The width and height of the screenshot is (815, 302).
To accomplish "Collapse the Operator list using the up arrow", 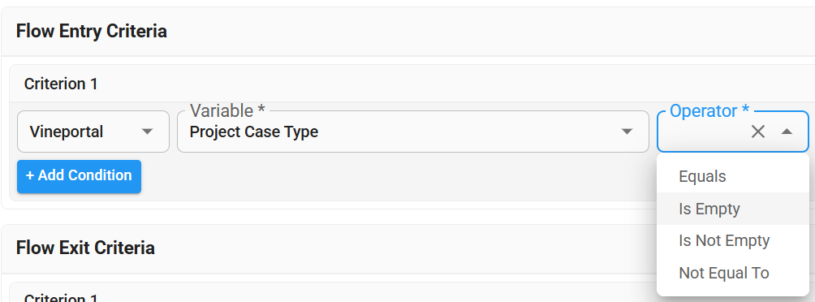I will click(787, 132).
